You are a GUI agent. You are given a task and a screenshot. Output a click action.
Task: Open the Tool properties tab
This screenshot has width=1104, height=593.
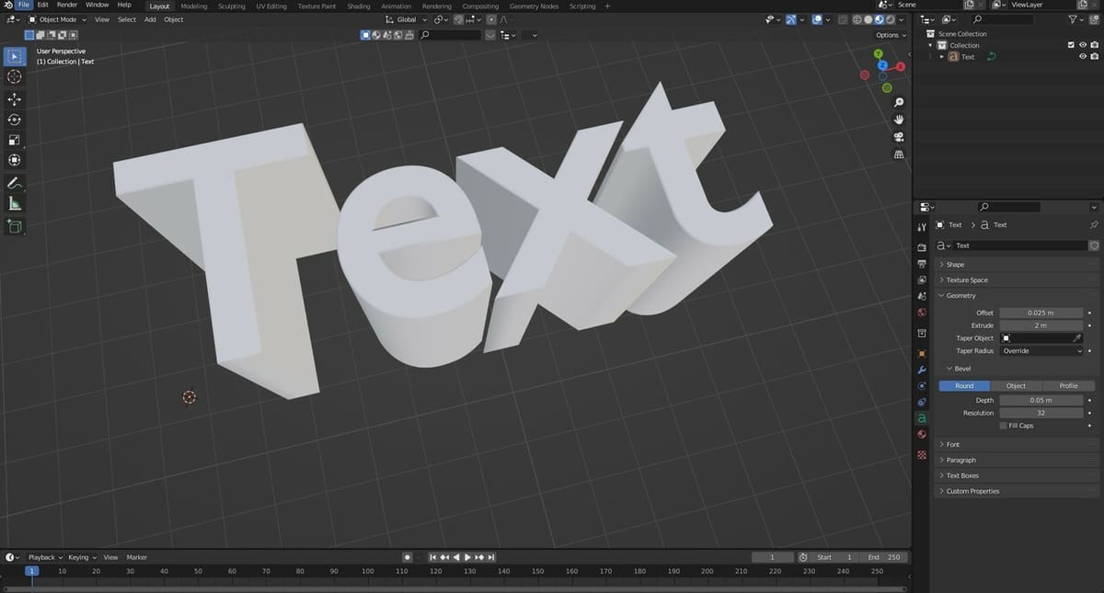(922, 227)
